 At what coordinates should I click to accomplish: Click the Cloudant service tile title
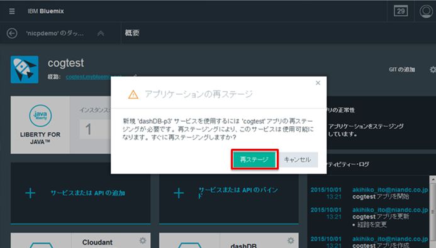coord(98,242)
